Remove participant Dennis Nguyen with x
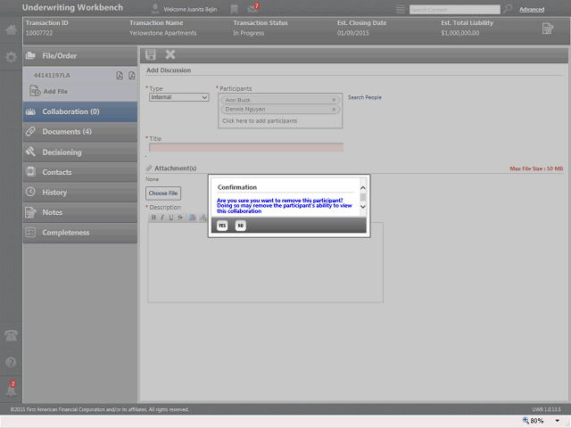This screenshot has height=428, width=571. point(334,109)
